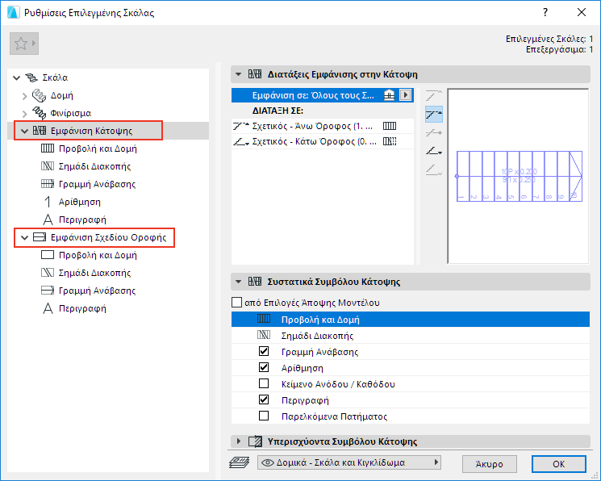601x481 pixels.
Task: Open Προβολή και Δομή under Σχεδίου Οροφής
Action: tap(98, 256)
